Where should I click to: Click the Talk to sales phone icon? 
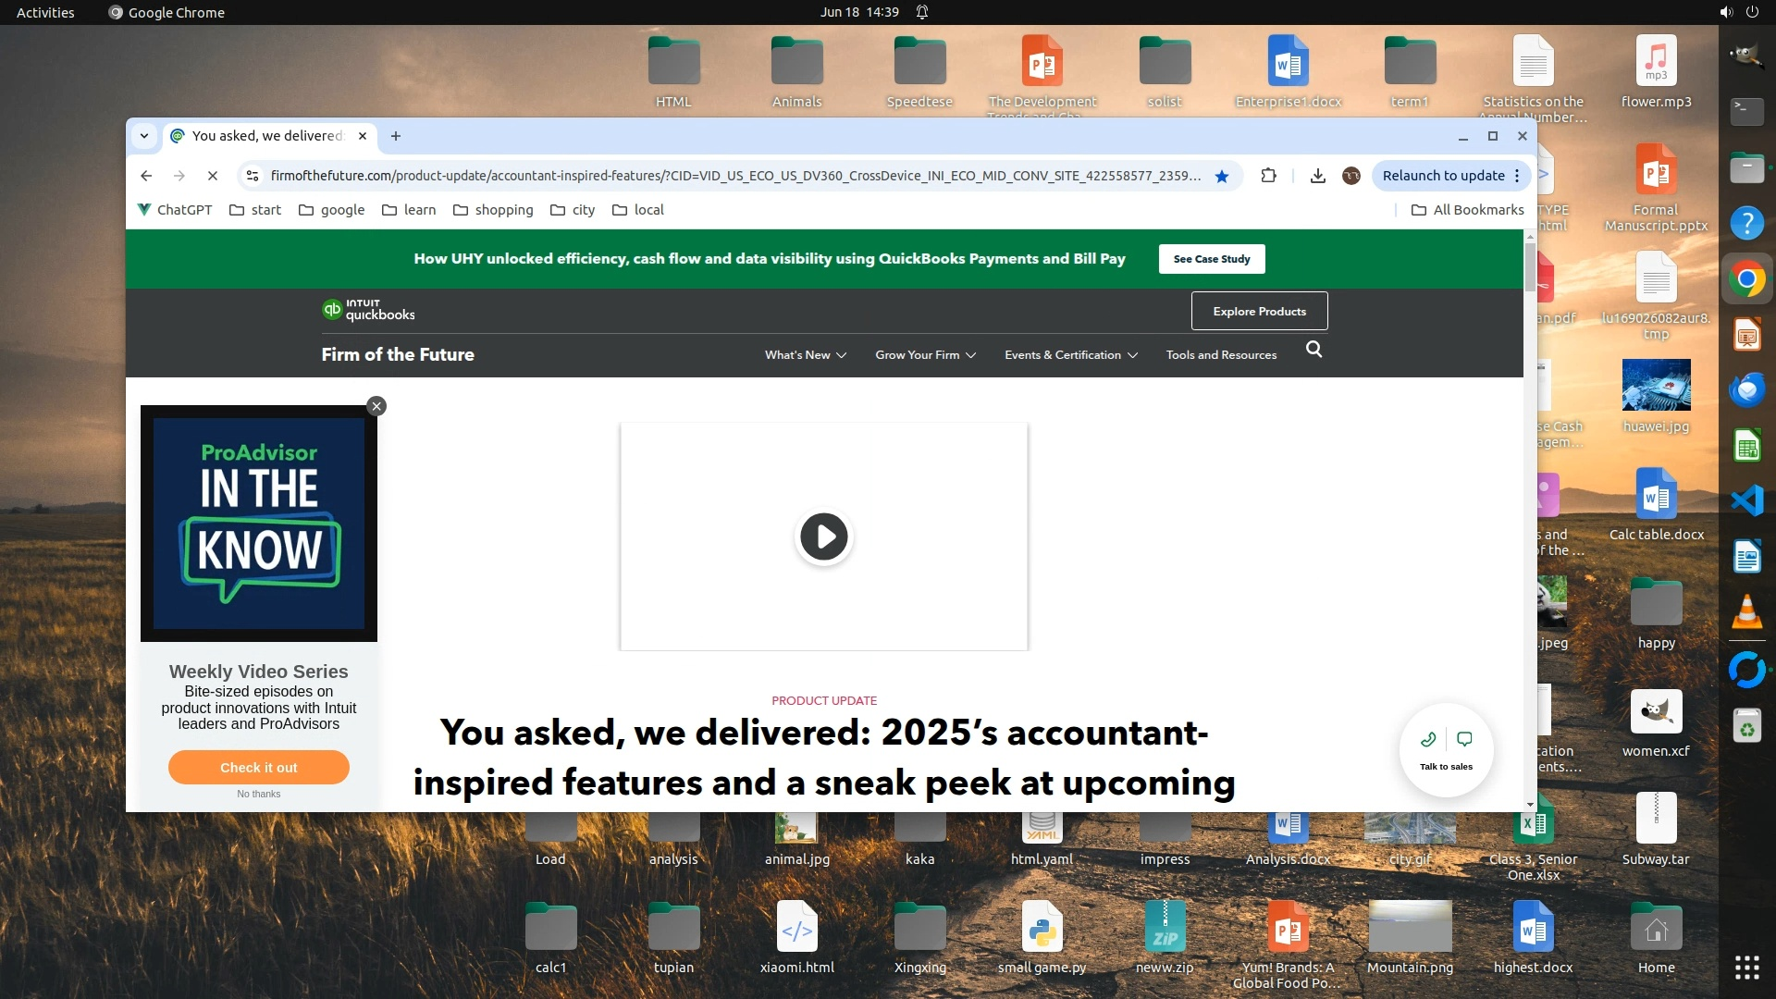(x=1428, y=739)
